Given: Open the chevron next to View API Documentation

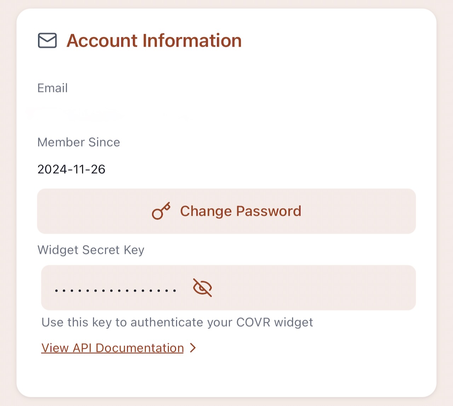Looking at the screenshot, I should [x=193, y=348].
